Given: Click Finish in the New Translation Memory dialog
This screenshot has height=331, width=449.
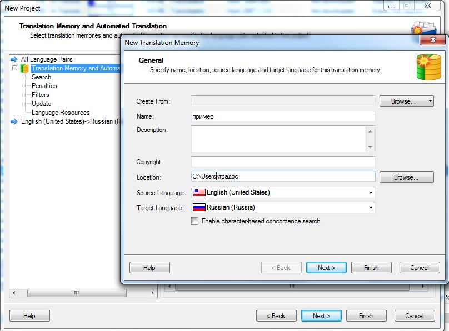Looking at the screenshot, I should click(x=371, y=268).
